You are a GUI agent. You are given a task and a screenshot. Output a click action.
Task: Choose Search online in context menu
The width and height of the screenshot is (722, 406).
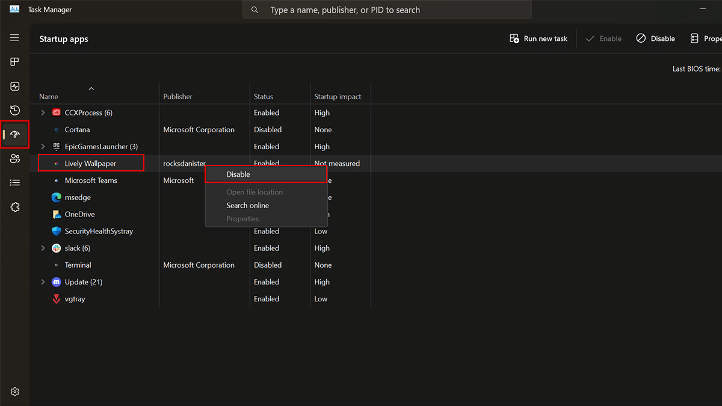click(x=247, y=206)
